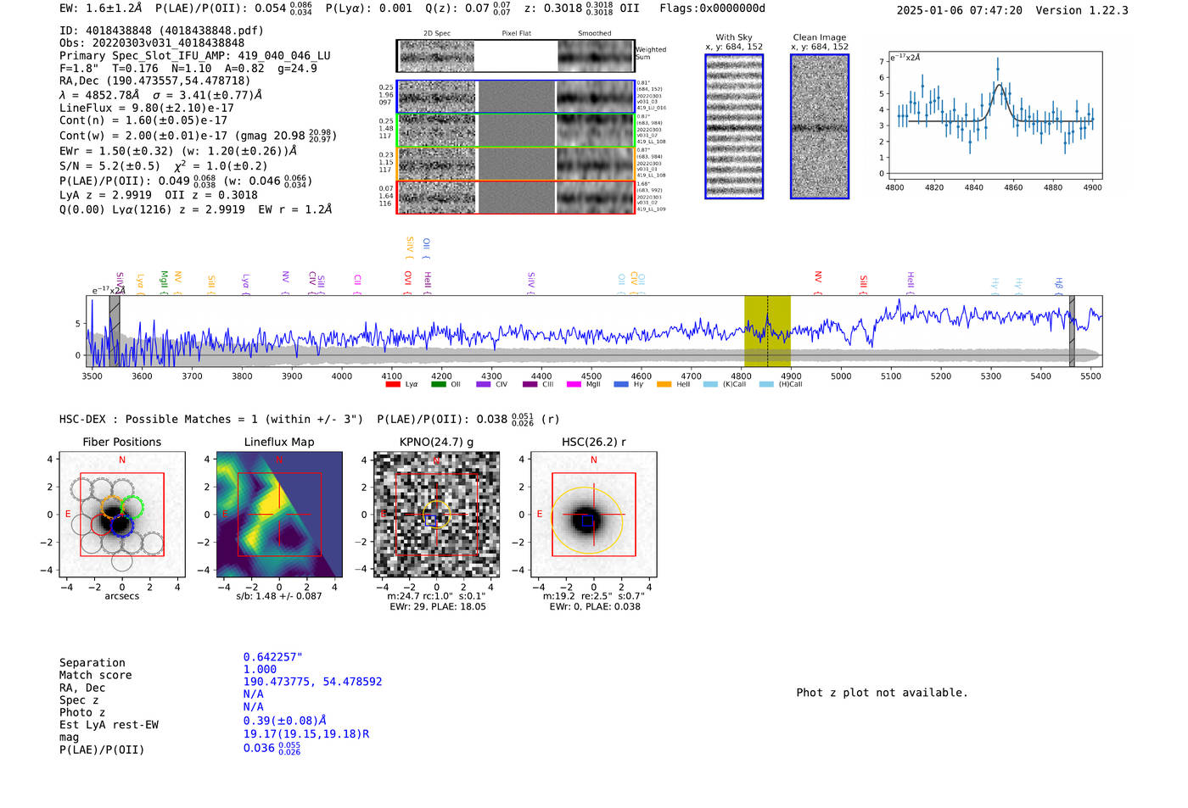Select the magenta MgII legend swatch
This screenshot has width=1188, height=808.
pos(574,384)
